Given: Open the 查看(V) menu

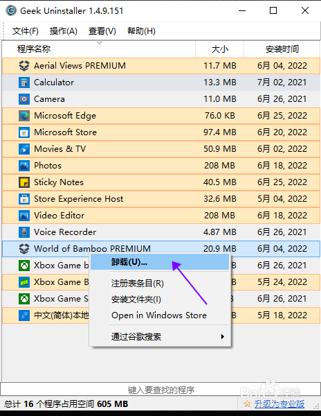Looking at the screenshot, I should tap(102, 31).
